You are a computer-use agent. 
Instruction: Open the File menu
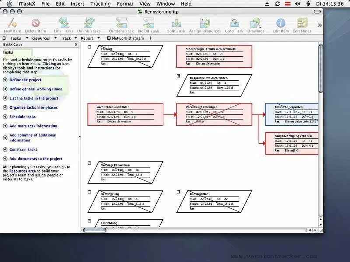(45, 4)
